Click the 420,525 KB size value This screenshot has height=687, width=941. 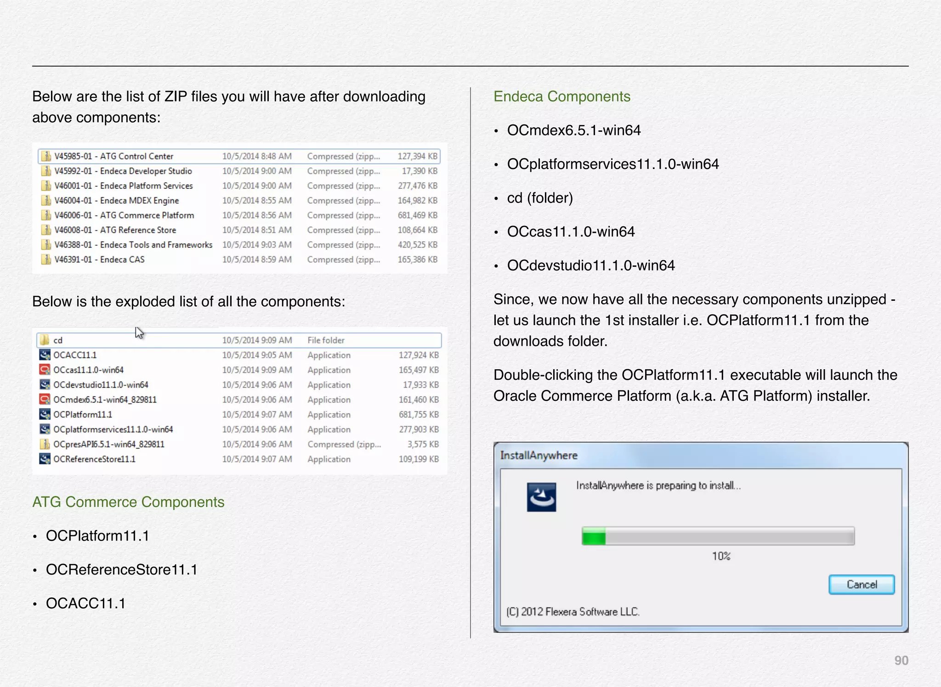pos(417,245)
